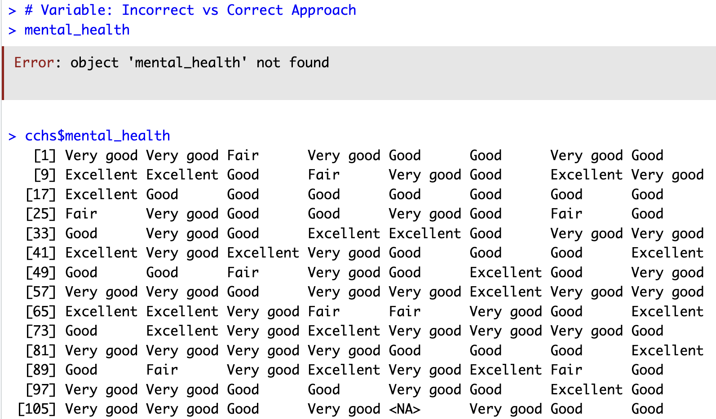Click the "[25]" row index

[41, 214]
